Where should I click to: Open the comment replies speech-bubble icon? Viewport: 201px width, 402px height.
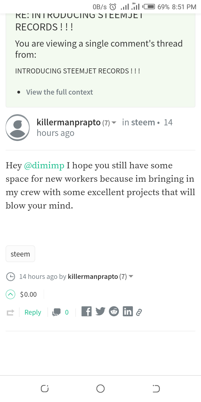(56, 312)
